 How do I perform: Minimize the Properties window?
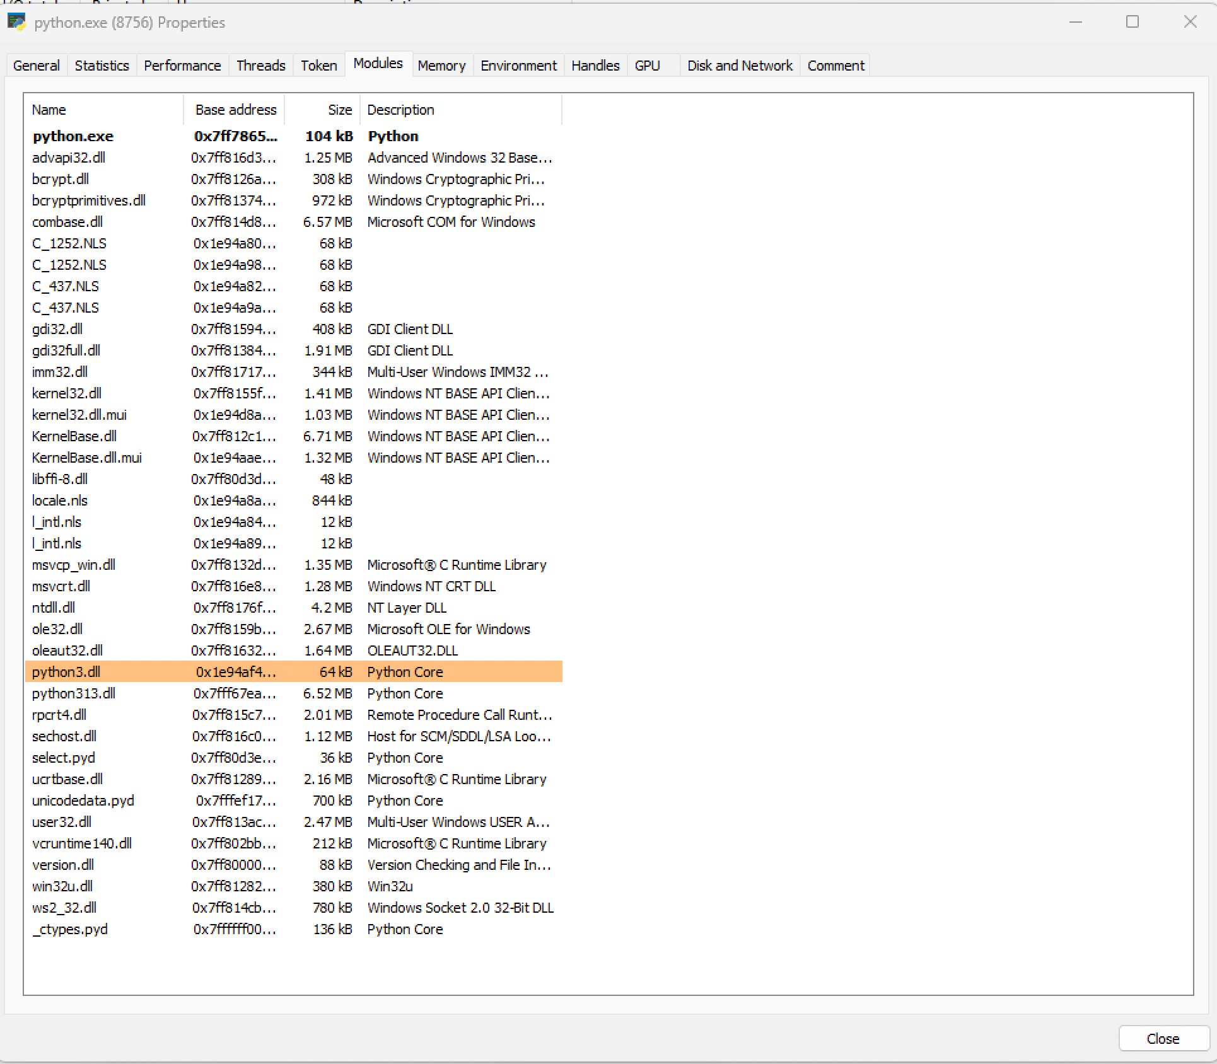[1076, 22]
